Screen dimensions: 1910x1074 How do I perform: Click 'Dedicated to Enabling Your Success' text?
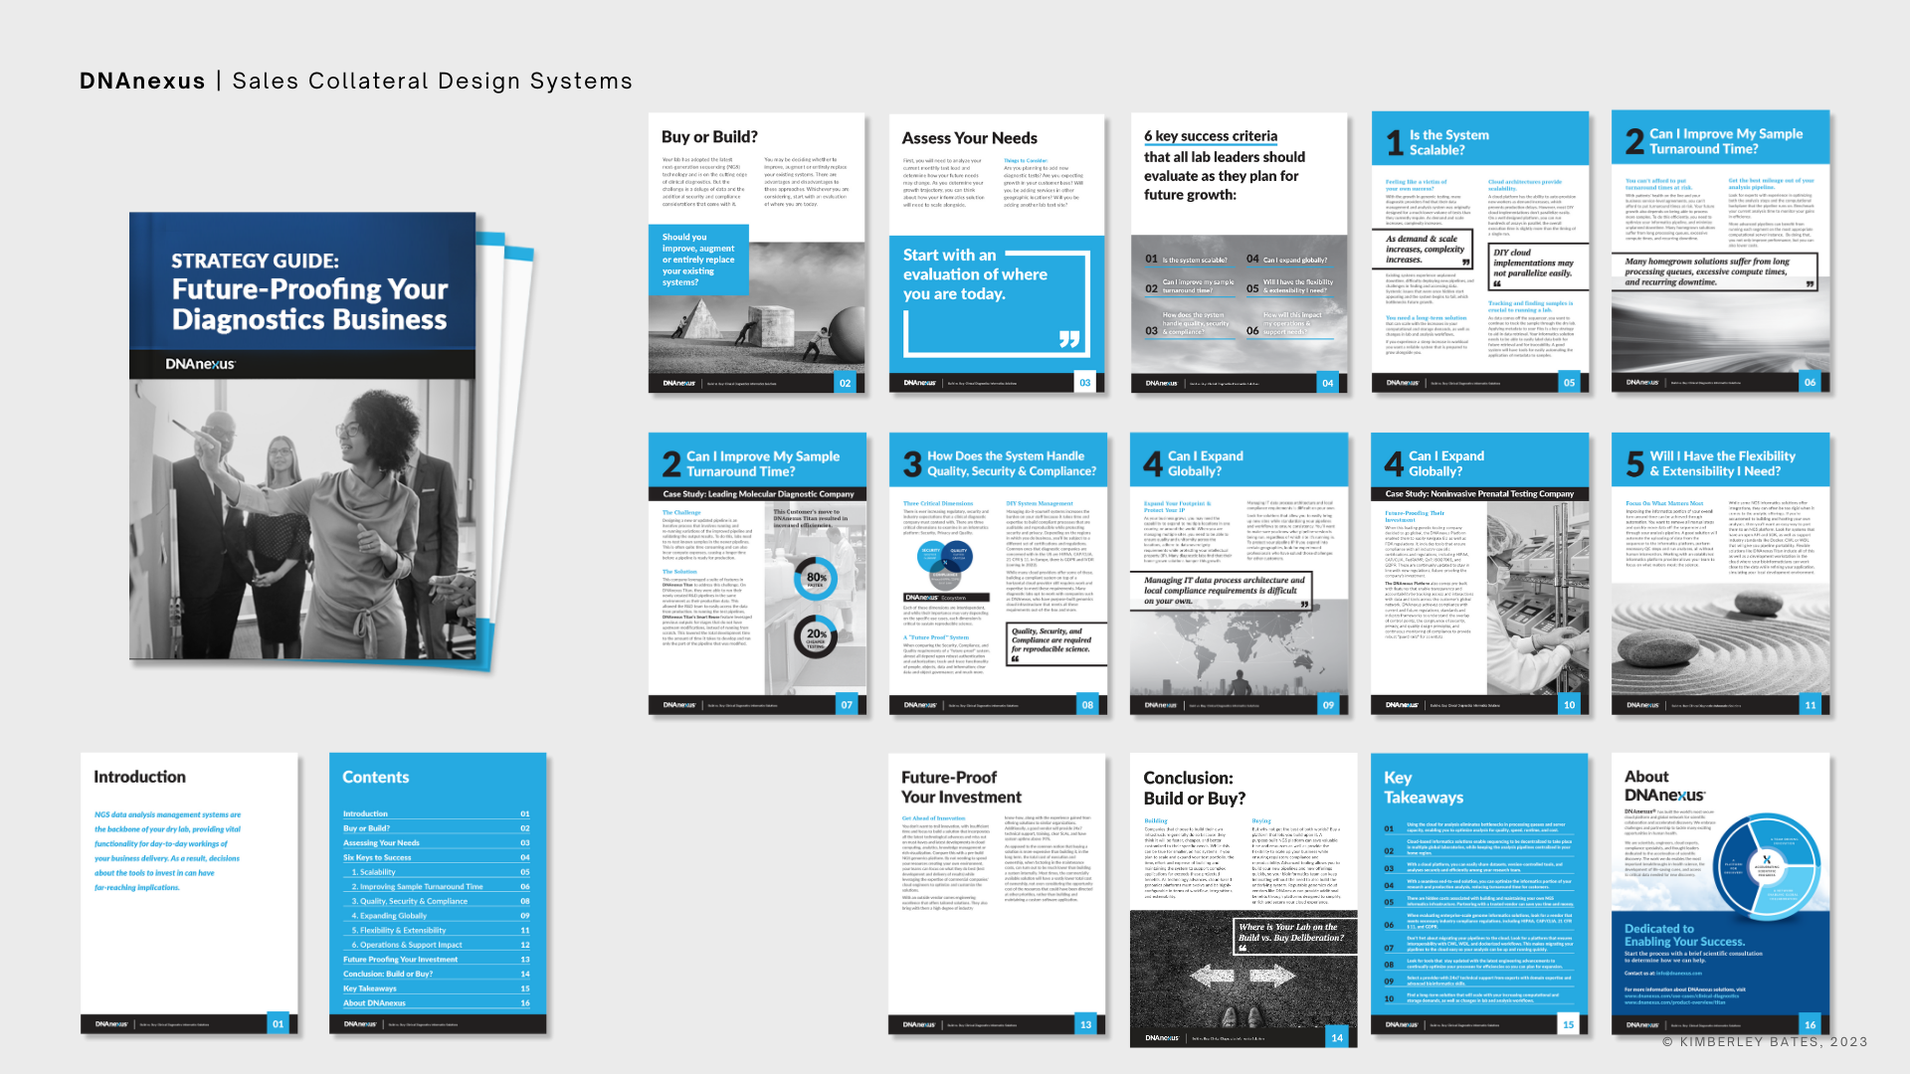tap(1684, 935)
